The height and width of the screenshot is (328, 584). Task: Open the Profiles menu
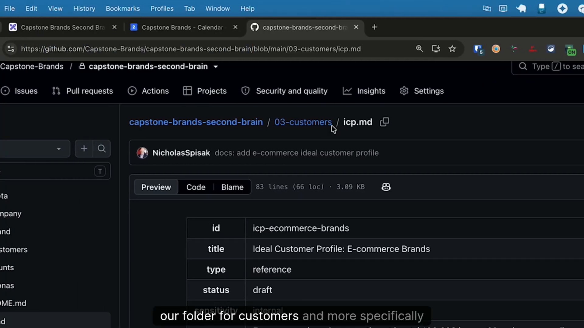coord(162,9)
